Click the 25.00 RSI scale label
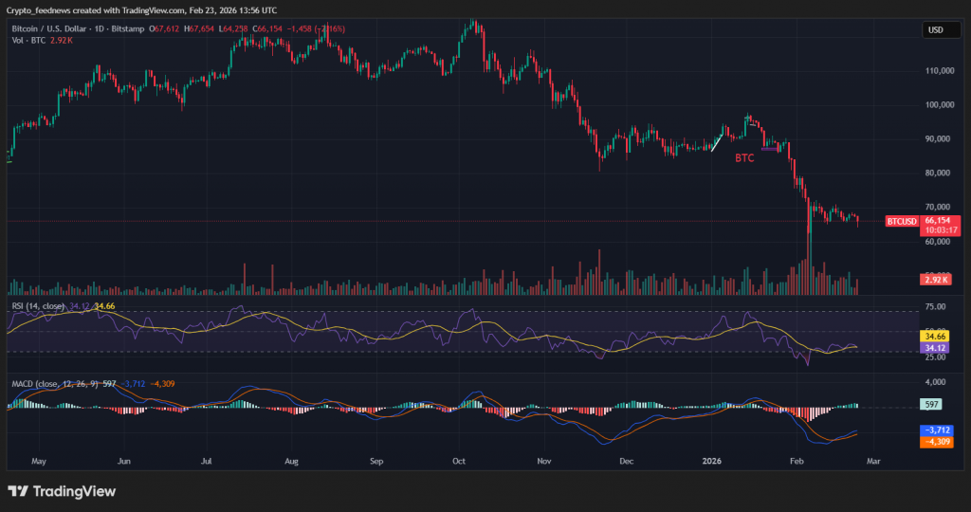971x512 pixels. pos(935,357)
